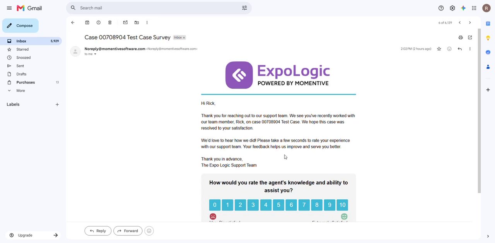Open the Inbox folder
This screenshot has width=495, height=243.
31,41
